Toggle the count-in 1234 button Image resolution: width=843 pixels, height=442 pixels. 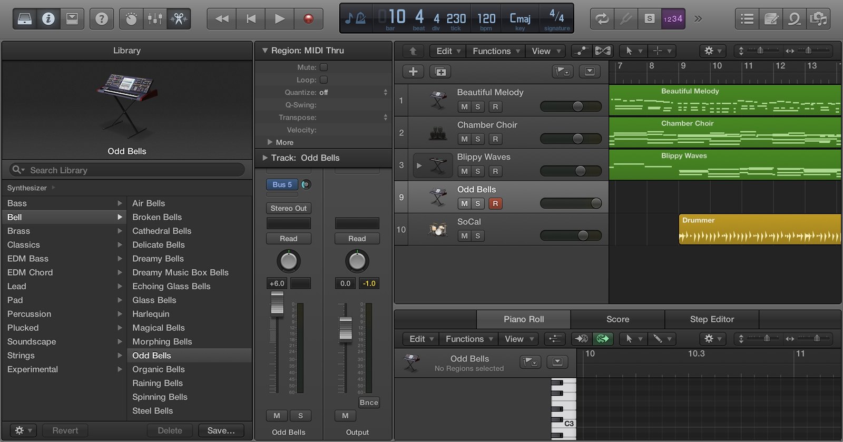click(673, 19)
